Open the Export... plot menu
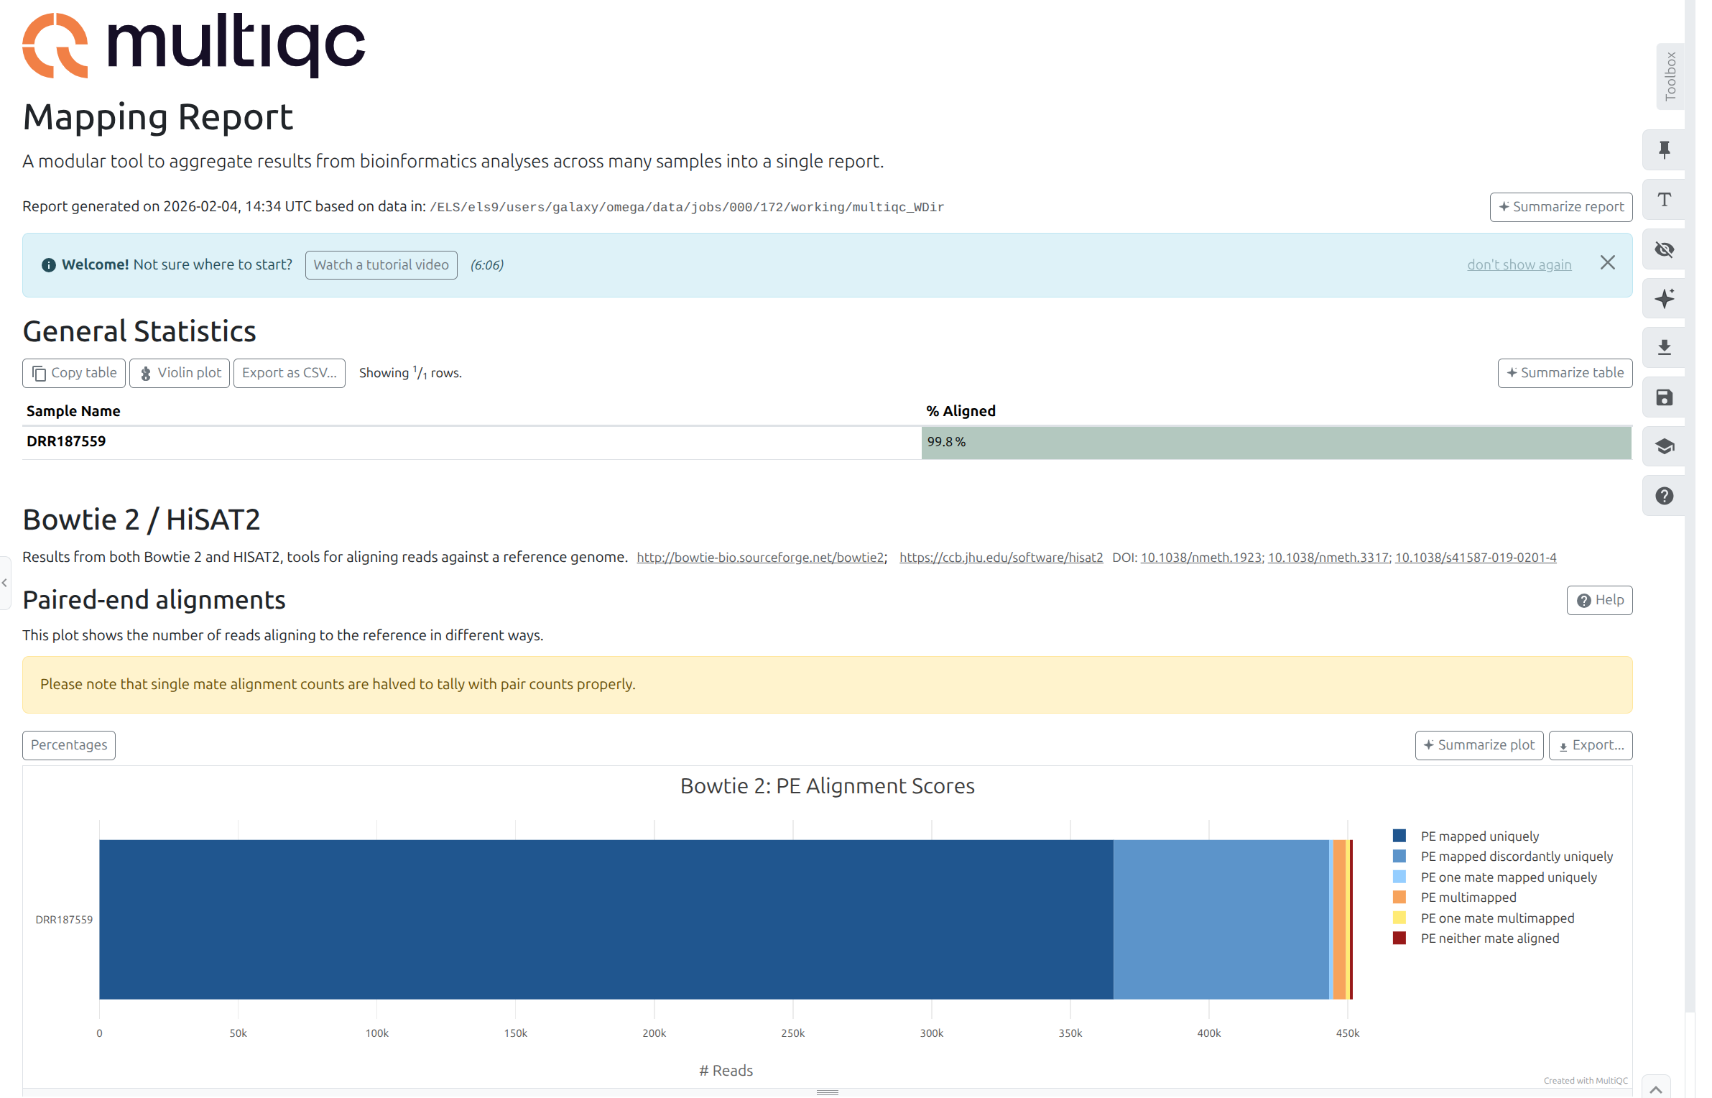The image size is (1712, 1098). click(1590, 745)
